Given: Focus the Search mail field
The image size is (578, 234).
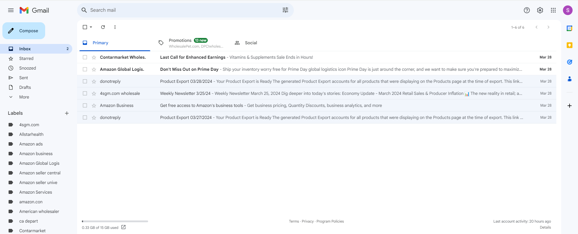Looking at the screenshot, I should [x=185, y=10].
